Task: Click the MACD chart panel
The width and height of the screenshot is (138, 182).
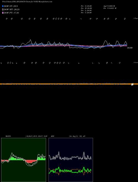Action: (x=23, y=160)
